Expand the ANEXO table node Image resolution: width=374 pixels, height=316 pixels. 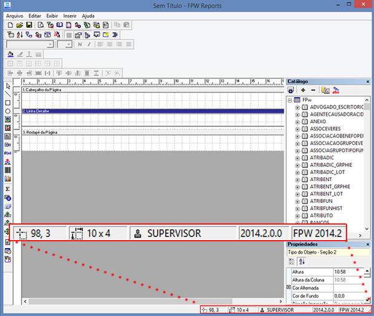pyautogui.click(x=297, y=122)
